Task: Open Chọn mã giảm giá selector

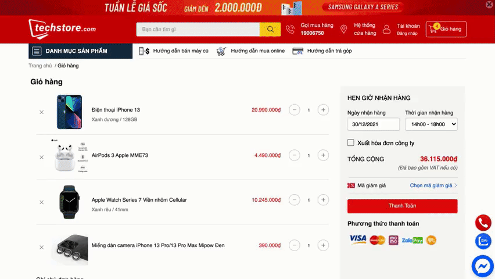Action: point(433,185)
